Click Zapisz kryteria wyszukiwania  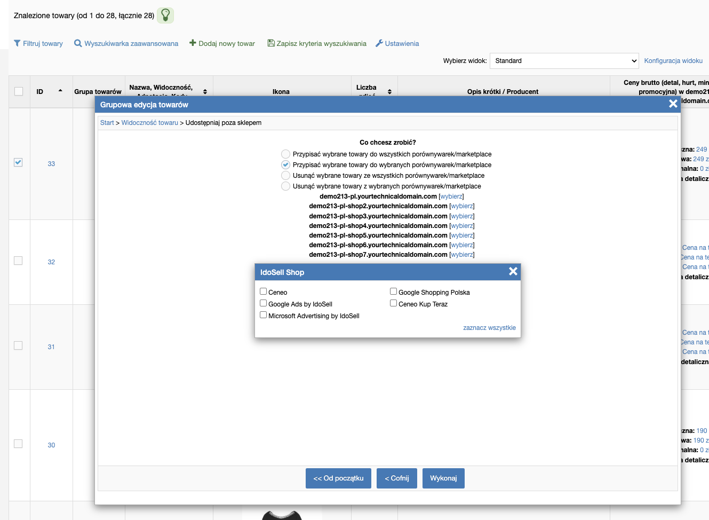coord(317,44)
